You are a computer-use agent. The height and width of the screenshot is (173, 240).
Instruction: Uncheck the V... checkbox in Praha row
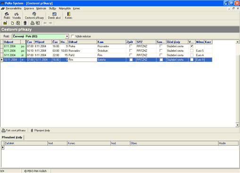[x=191, y=46]
